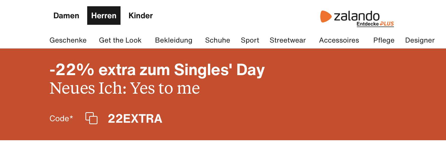Open the Zalando wordmark home link
The width and height of the screenshot is (446, 153).
357,16
